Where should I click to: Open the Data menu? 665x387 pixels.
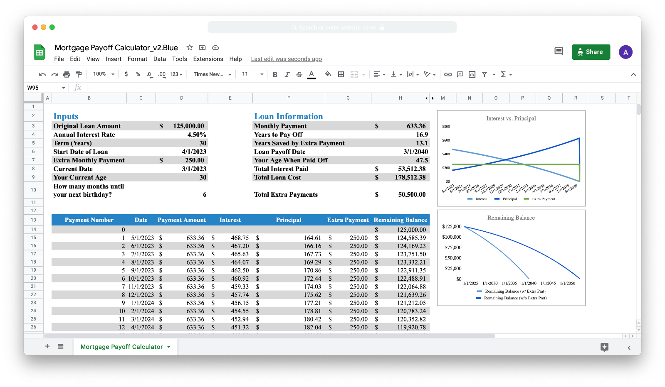[160, 59]
